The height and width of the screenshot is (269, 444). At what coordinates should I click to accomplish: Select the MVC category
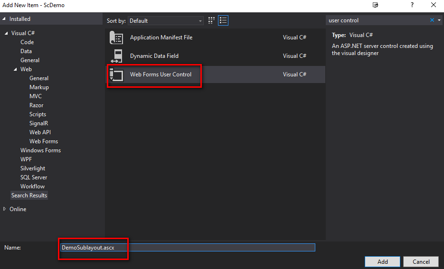click(x=36, y=96)
